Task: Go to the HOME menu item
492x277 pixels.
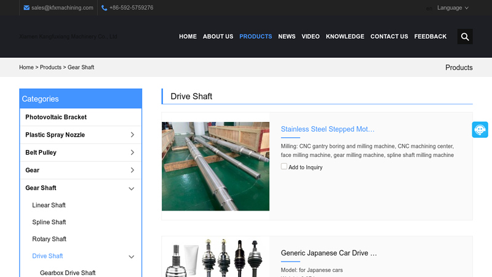Action: [188, 36]
